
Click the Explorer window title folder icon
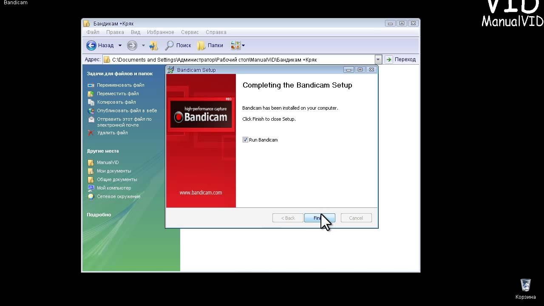[x=87, y=23]
